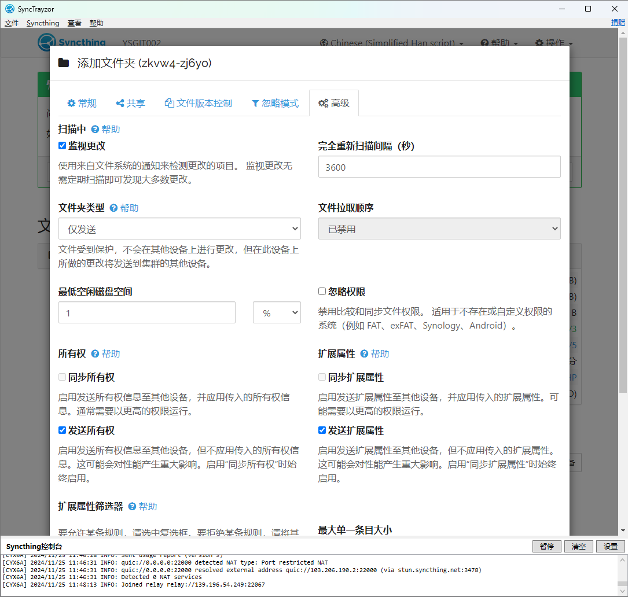The width and height of the screenshot is (628, 597).
Task: Uncheck the 发送所有权 checkbox
Action: [62, 430]
